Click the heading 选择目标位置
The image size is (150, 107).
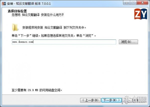point(17,11)
